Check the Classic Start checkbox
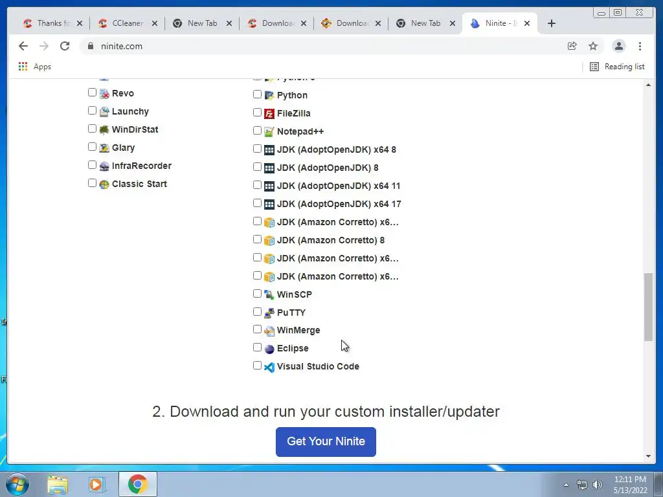The image size is (663, 497). click(92, 183)
